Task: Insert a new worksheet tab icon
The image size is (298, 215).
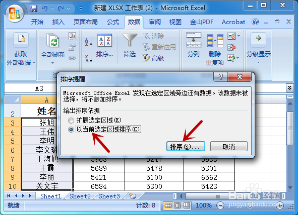Action: 133,196
